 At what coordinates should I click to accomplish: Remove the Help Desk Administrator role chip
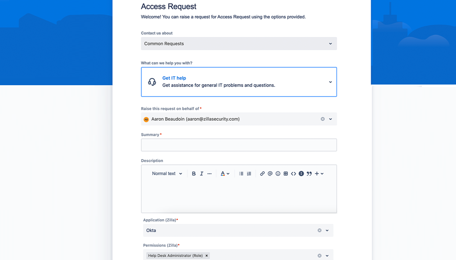pos(207,255)
